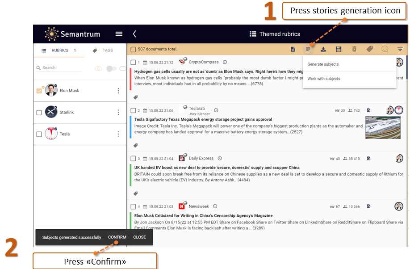Click the "Joey Klender" author name
This screenshot has width=410, height=269.
[x=199, y=114]
